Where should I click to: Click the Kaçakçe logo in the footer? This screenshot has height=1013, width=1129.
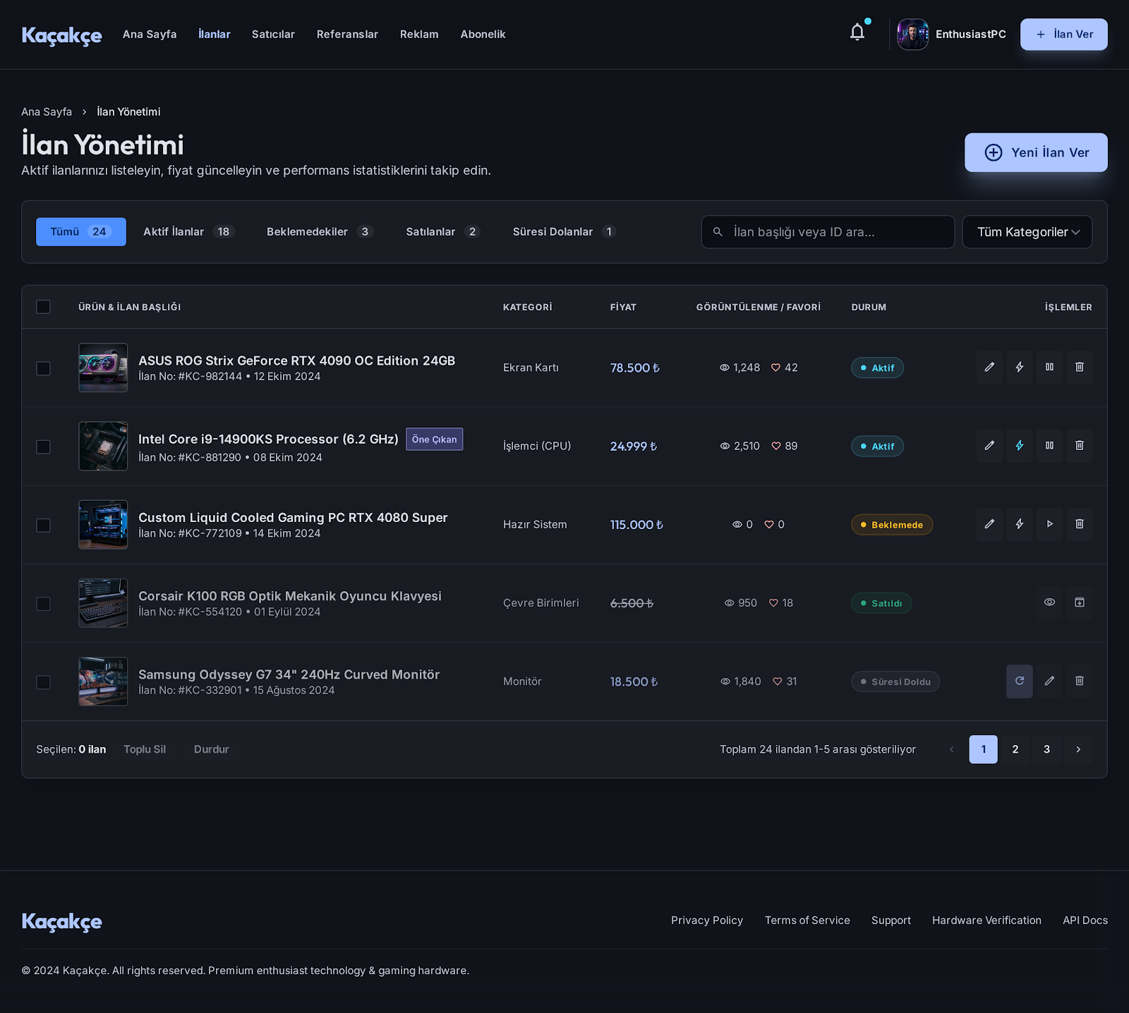tap(61, 921)
